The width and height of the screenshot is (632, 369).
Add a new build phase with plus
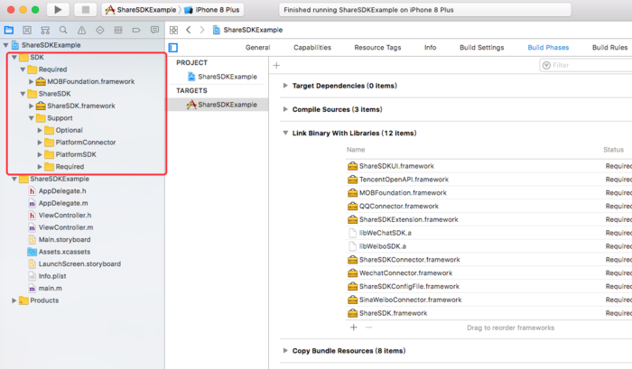click(276, 65)
